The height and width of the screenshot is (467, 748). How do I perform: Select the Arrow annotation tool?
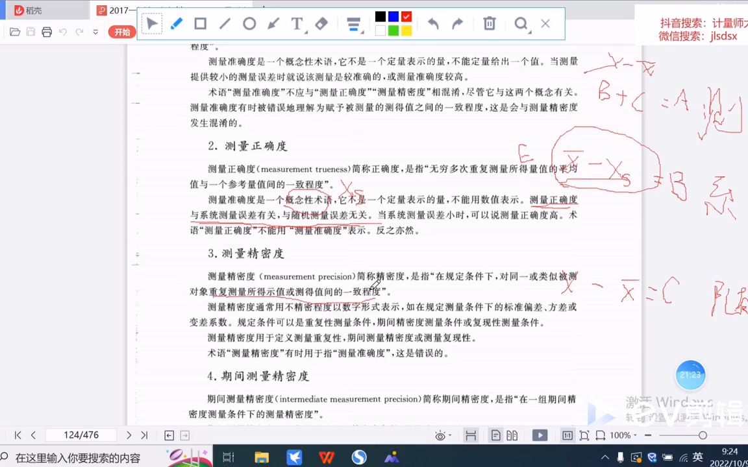click(x=273, y=24)
